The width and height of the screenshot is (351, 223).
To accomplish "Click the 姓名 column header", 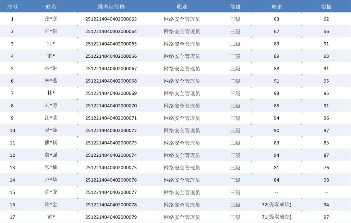I will click(x=51, y=7).
